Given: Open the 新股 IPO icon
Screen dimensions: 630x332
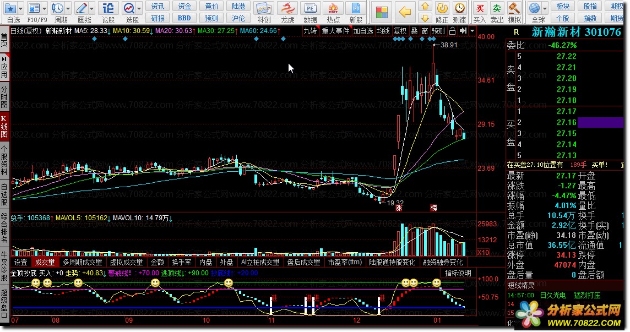Looking at the screenshot, I should 356,8.
